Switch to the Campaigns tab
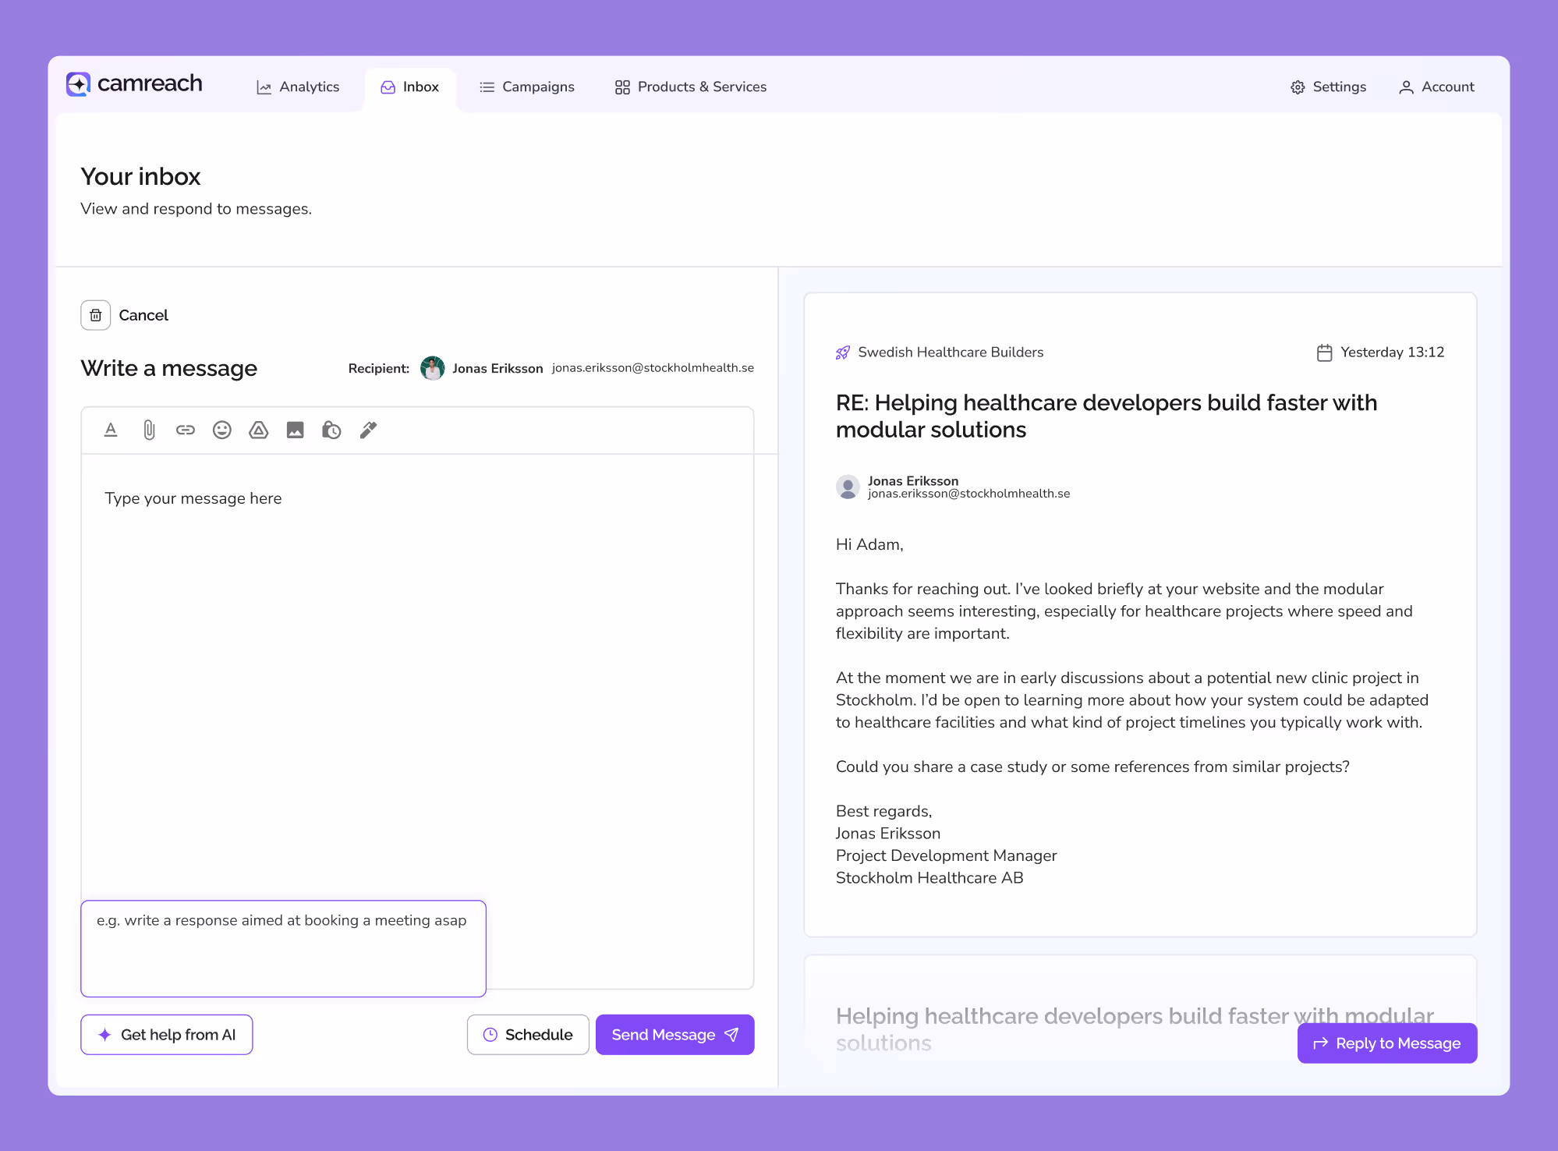 (x=526, y=87)
